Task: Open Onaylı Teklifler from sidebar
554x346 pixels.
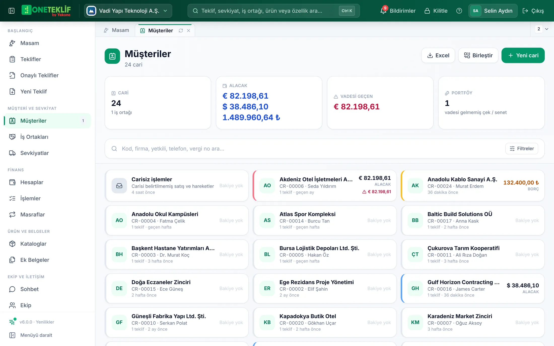Action: 47,75
